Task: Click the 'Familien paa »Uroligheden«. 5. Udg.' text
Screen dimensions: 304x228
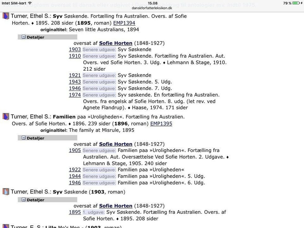Action: click(161, 176)
